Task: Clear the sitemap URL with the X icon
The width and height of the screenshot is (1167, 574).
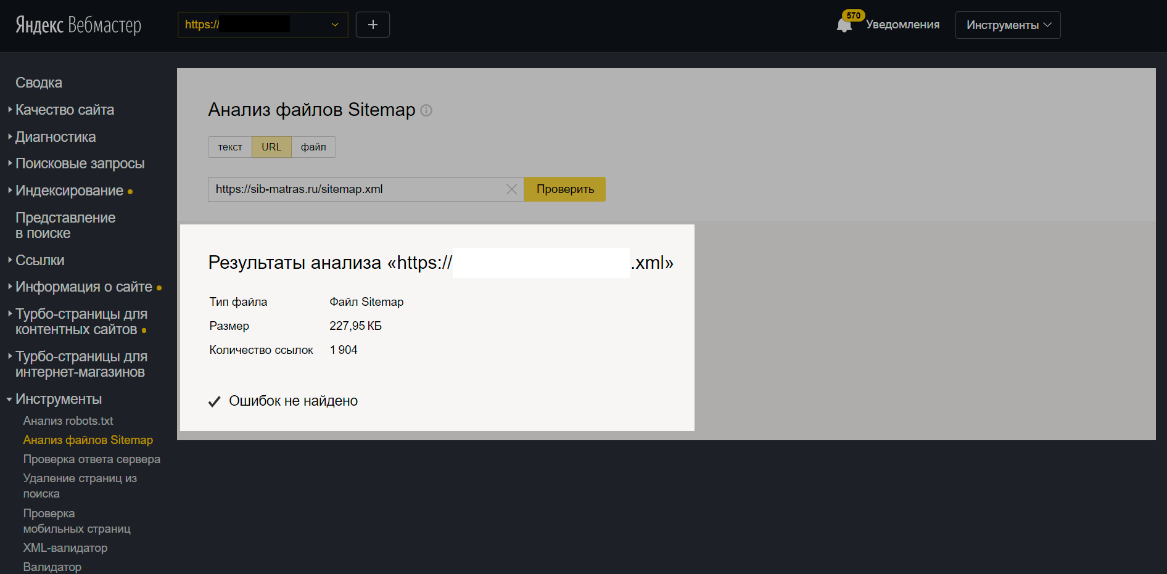Action: (511, 189)
